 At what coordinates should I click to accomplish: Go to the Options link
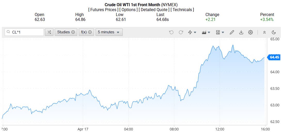128,10
